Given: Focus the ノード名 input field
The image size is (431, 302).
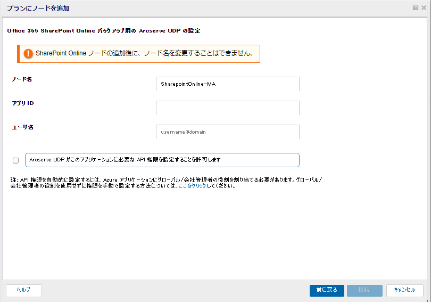Looking at the screenshot, I should pyautogui.click(x=228, y=84).
